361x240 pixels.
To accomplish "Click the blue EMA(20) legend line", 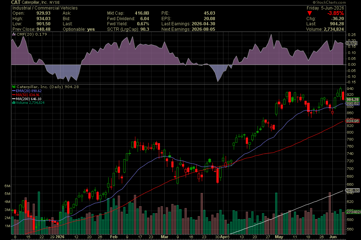I will pyautogui.click(x=14, y=91).
